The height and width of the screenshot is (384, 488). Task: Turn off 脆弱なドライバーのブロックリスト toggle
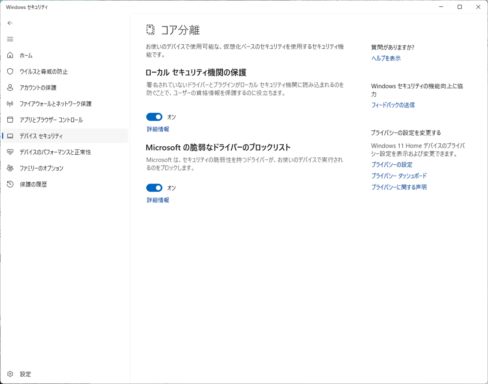click(154, 188)
